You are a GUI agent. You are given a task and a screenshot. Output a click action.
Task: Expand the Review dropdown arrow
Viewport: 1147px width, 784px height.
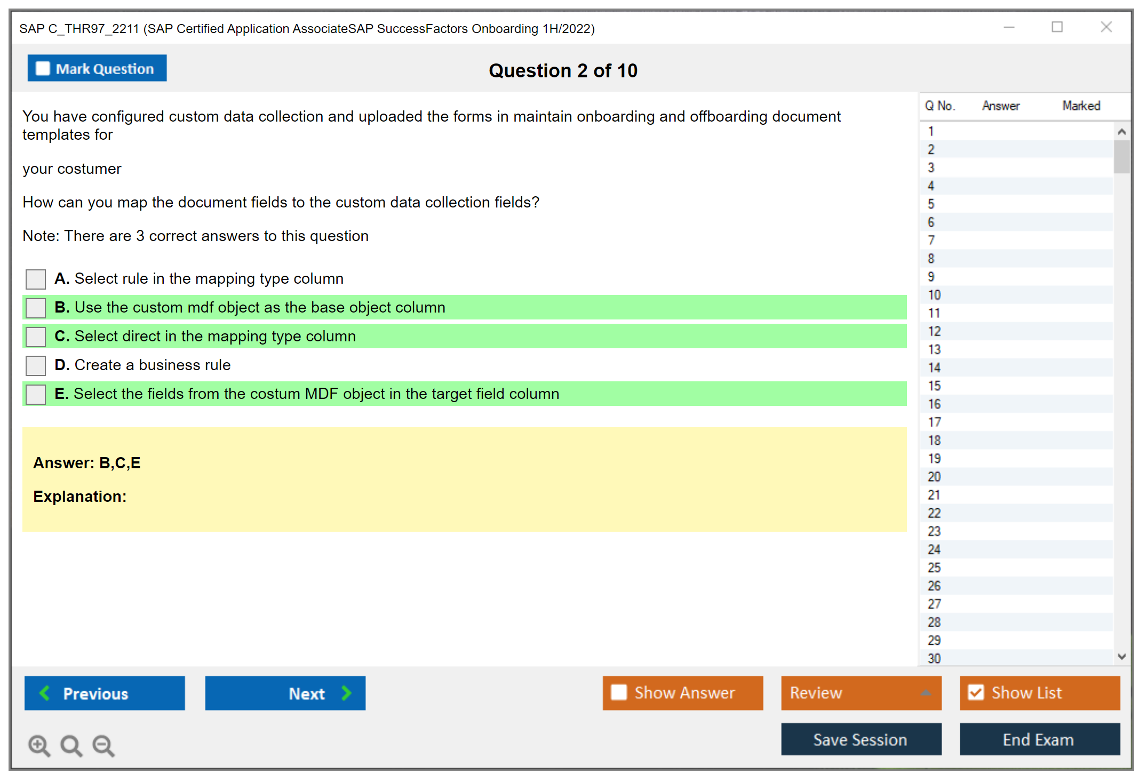coord(926,693)
